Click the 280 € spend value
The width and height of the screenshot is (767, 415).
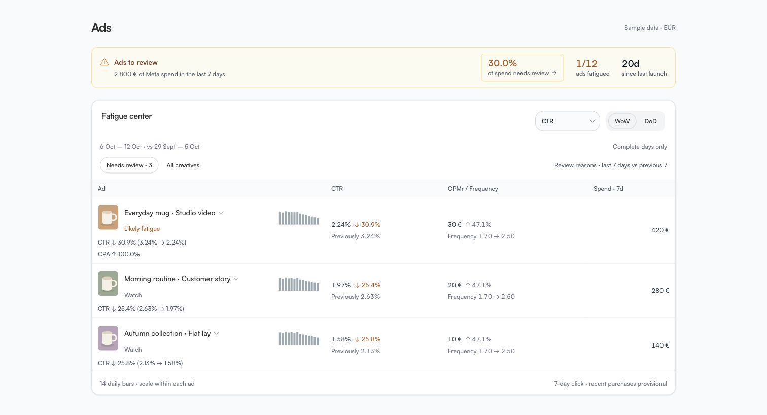click(660, 290)
